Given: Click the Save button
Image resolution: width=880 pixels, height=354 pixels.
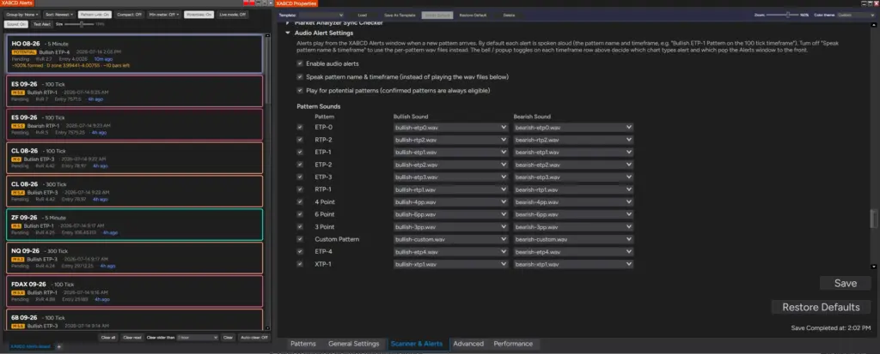Looking at the screenshot, I should (845, 284).
